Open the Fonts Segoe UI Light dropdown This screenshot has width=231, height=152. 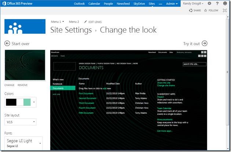23,143
